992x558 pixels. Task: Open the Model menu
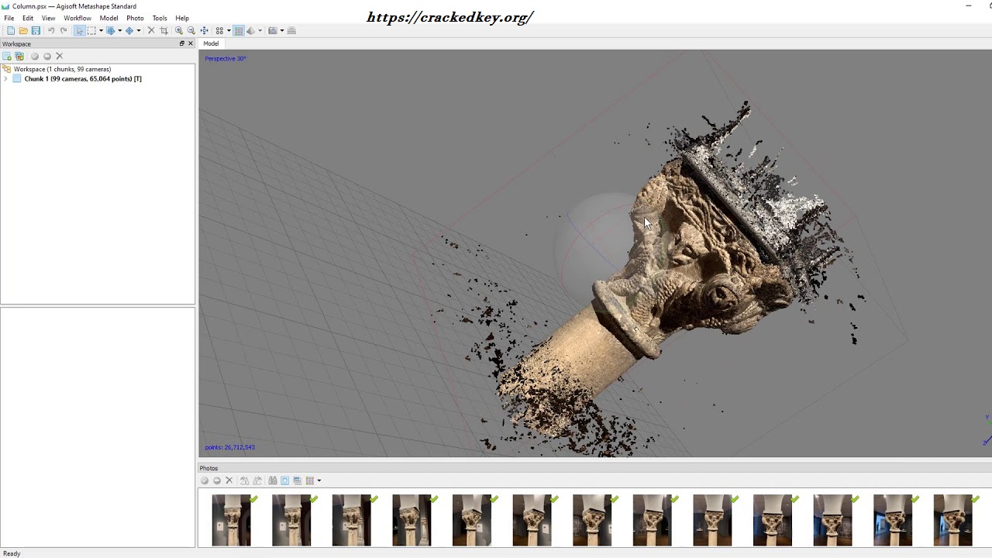click(108, 18)
